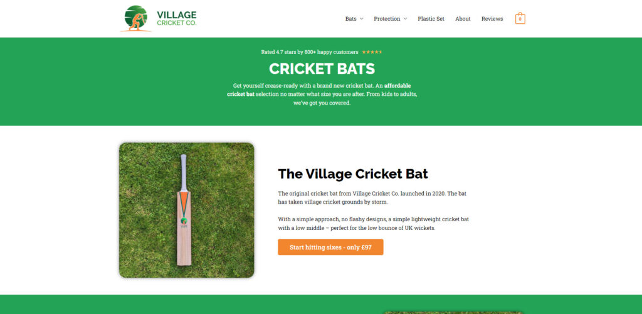Click The Village Cricket Bat heading

pos(353,174)
